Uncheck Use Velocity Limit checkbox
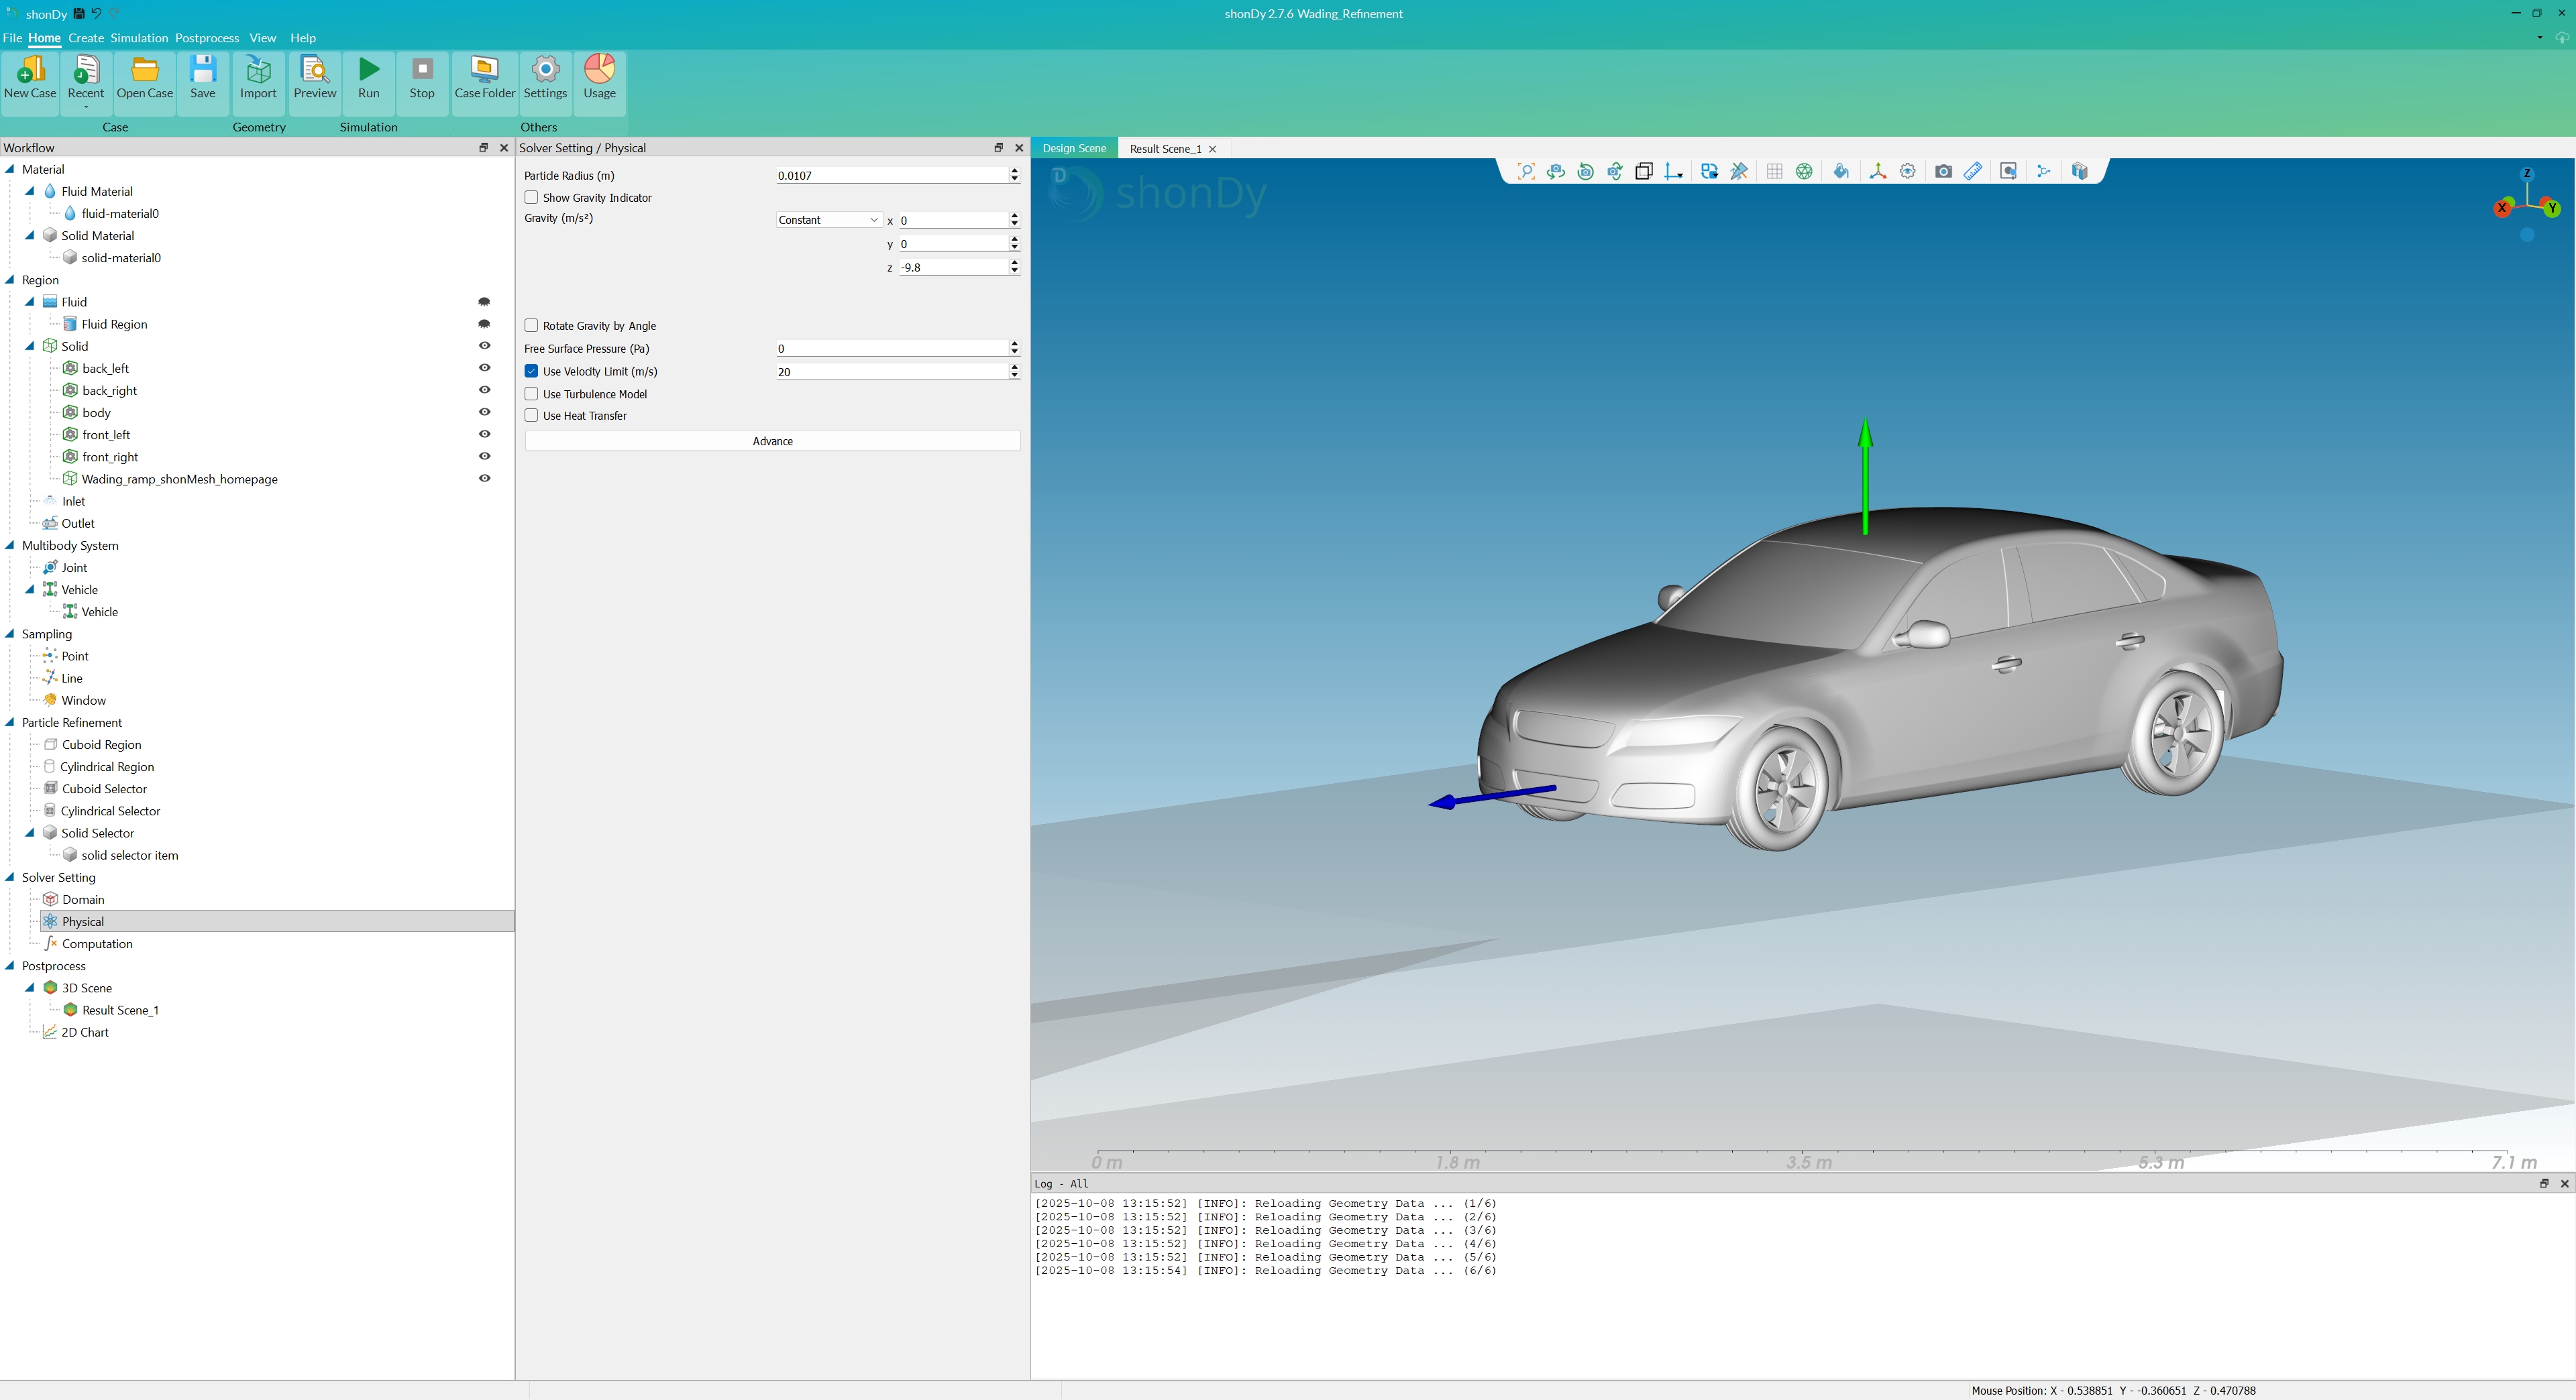 click(532, 371)
